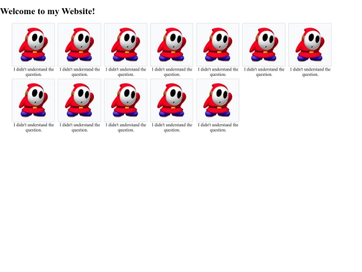Image resolution: width=362 pixels, height=272 pixels.
Task: Select caption under third top-row Shy Guy image
Action: click(126, 72)
